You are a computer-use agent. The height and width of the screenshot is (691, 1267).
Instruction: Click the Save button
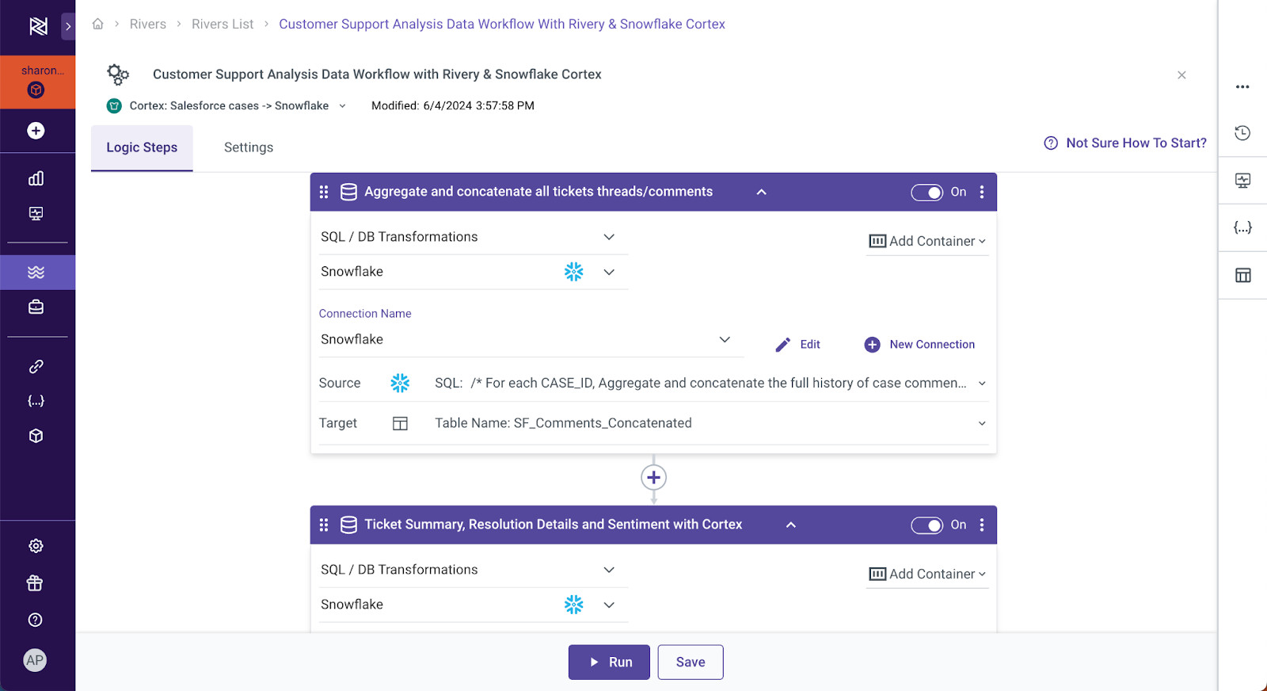click(691, 662)
